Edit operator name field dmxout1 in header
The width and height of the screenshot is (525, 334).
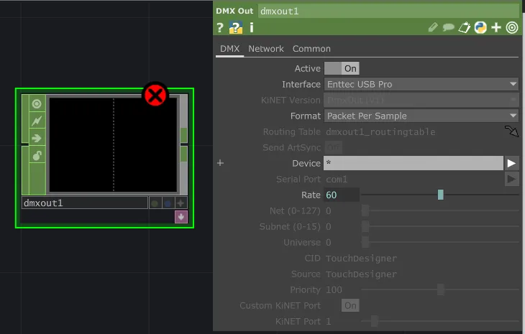pos(388,11)
